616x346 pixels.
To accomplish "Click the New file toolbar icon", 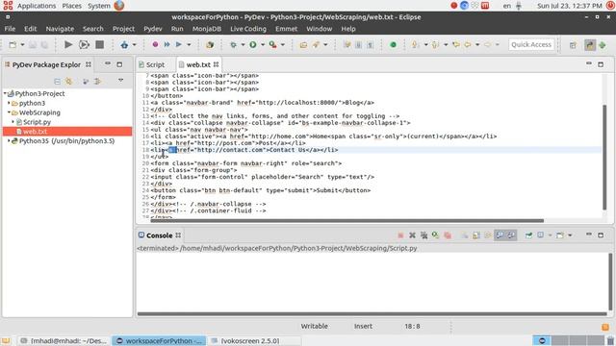I will point(13,45).
